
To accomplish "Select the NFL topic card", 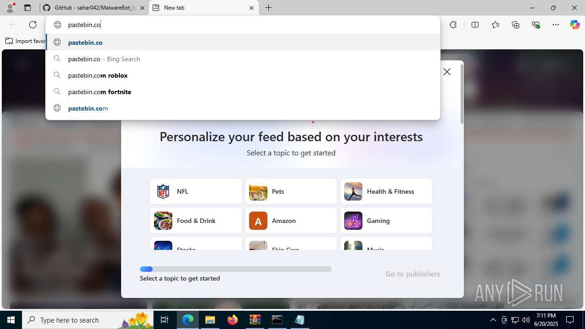I will point(196,191).
